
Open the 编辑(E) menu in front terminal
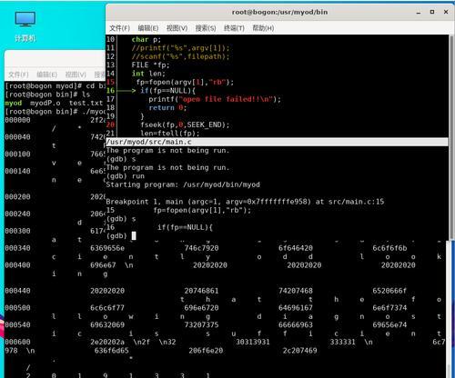[x=148, y=28]
